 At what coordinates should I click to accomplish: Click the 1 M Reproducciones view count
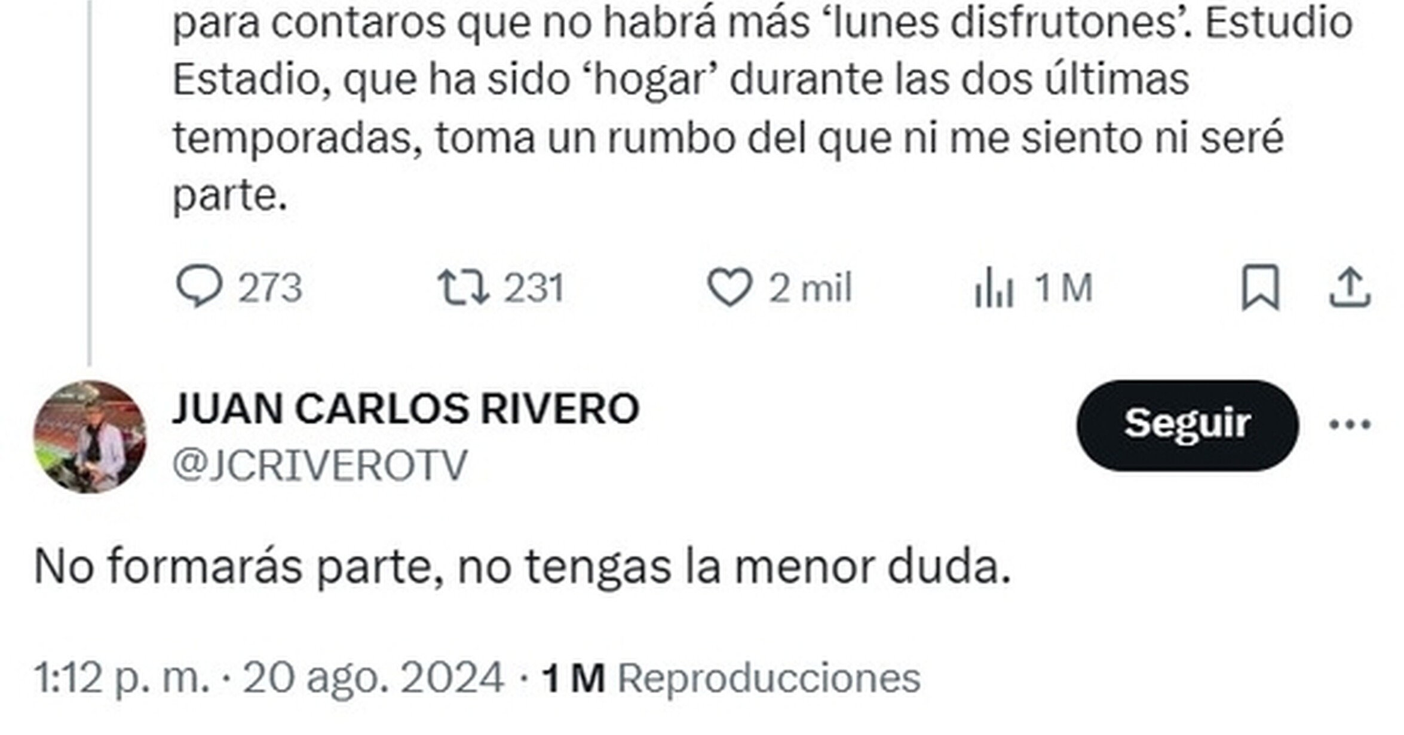[x=731, y=678]
